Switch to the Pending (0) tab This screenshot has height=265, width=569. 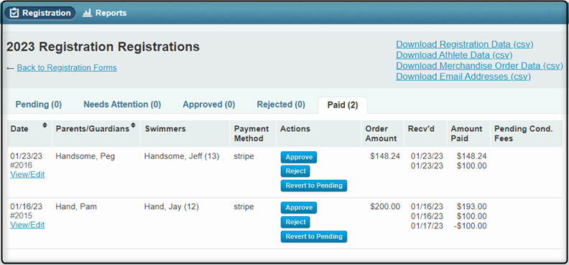click(39, 105)
